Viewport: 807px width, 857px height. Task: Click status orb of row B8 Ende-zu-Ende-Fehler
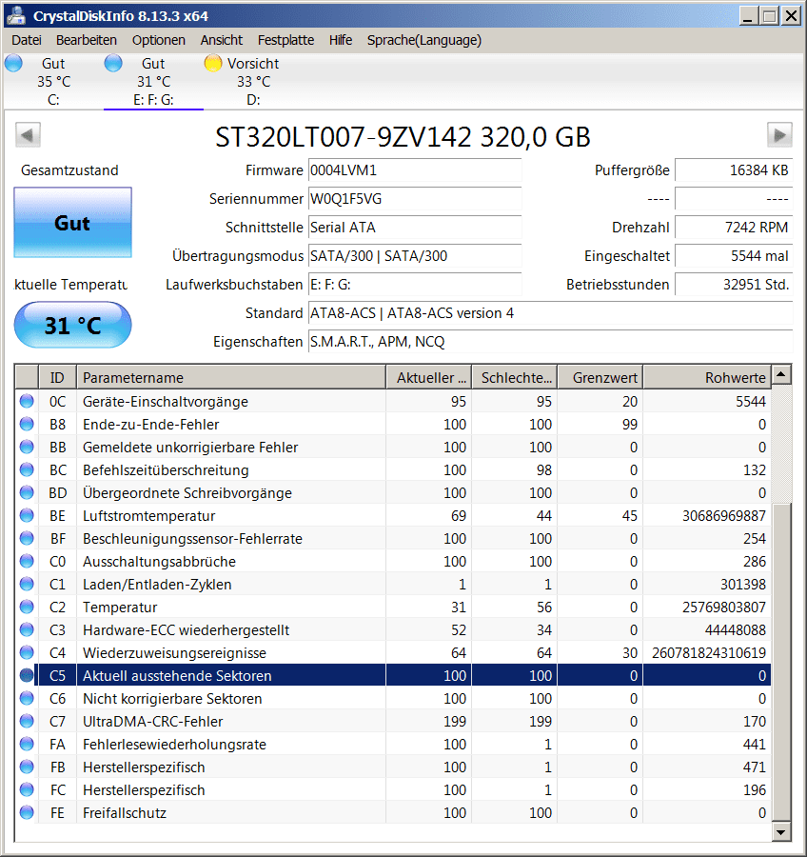pyautogui.click(x=27, y=424)
